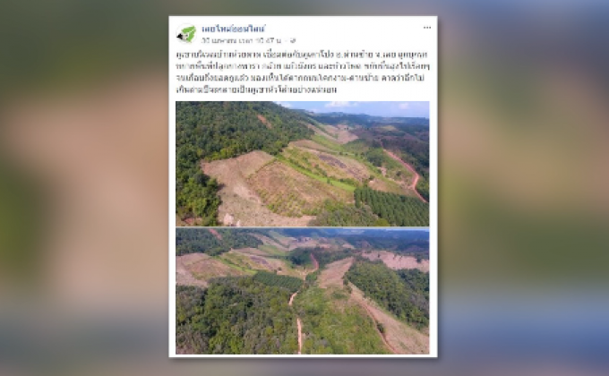Click the plantation rows in top photo
Image resolution: width=609 pixels, height=376 pixels.
[x=392, y=206]
